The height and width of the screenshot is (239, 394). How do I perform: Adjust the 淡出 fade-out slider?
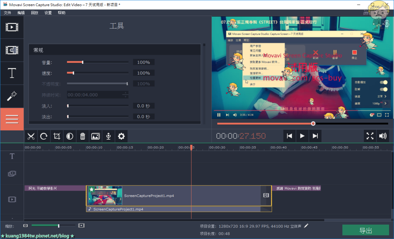pos(97,116)
